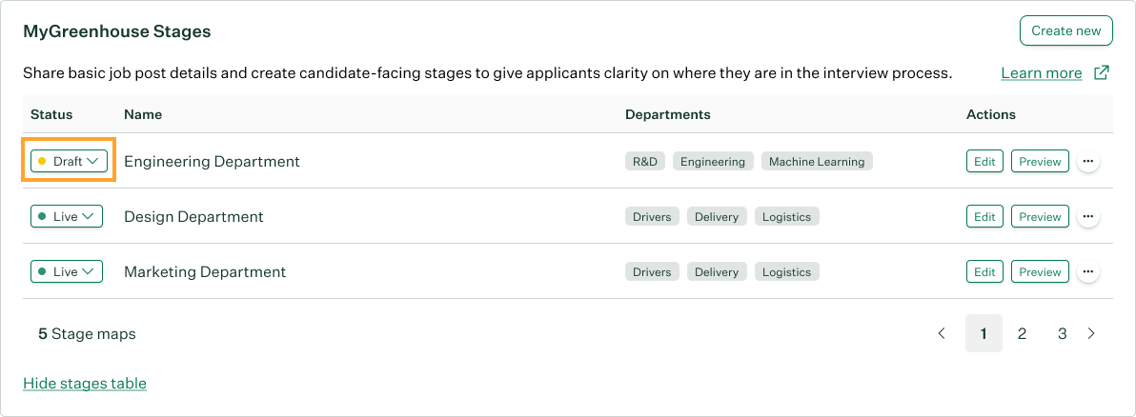Preview the Engineering Department stage map
Viewport: 1136px width, 417px height.
pyautogui.click(x=1040, y=162)
